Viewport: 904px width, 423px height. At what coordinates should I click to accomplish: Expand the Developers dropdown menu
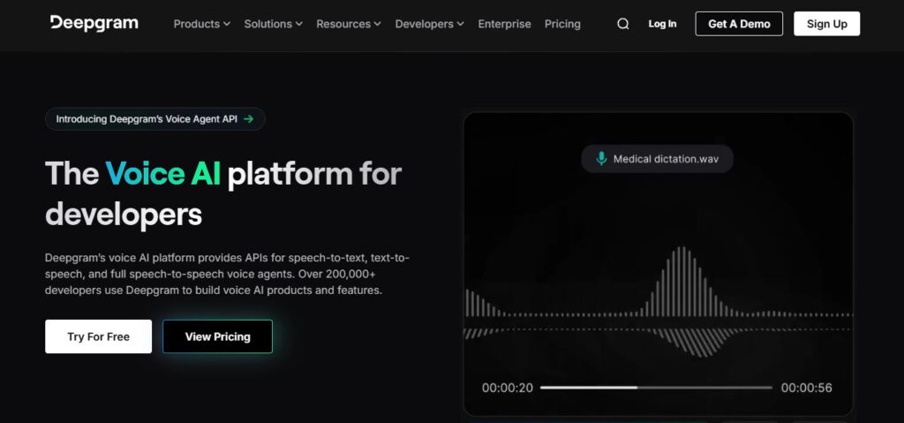[x=430, y=24]
